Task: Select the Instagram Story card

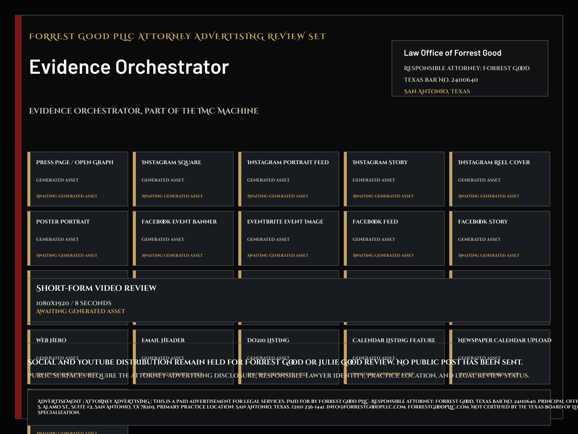Action: [394, 179]
